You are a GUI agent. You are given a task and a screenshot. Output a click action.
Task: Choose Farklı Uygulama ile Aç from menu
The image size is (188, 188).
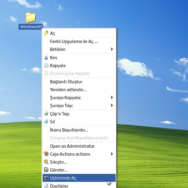79,41
